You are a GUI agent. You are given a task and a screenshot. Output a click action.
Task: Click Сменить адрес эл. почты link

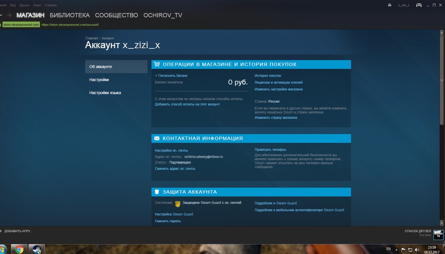[175, 168]
